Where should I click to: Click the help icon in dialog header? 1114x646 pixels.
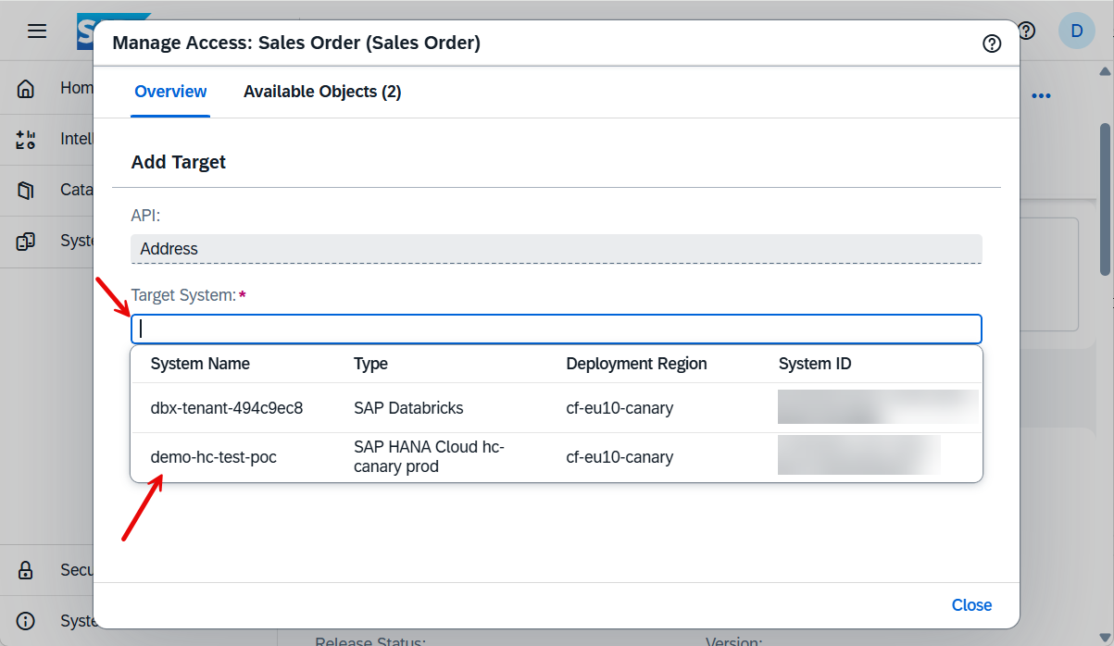[x=992, y=43]
